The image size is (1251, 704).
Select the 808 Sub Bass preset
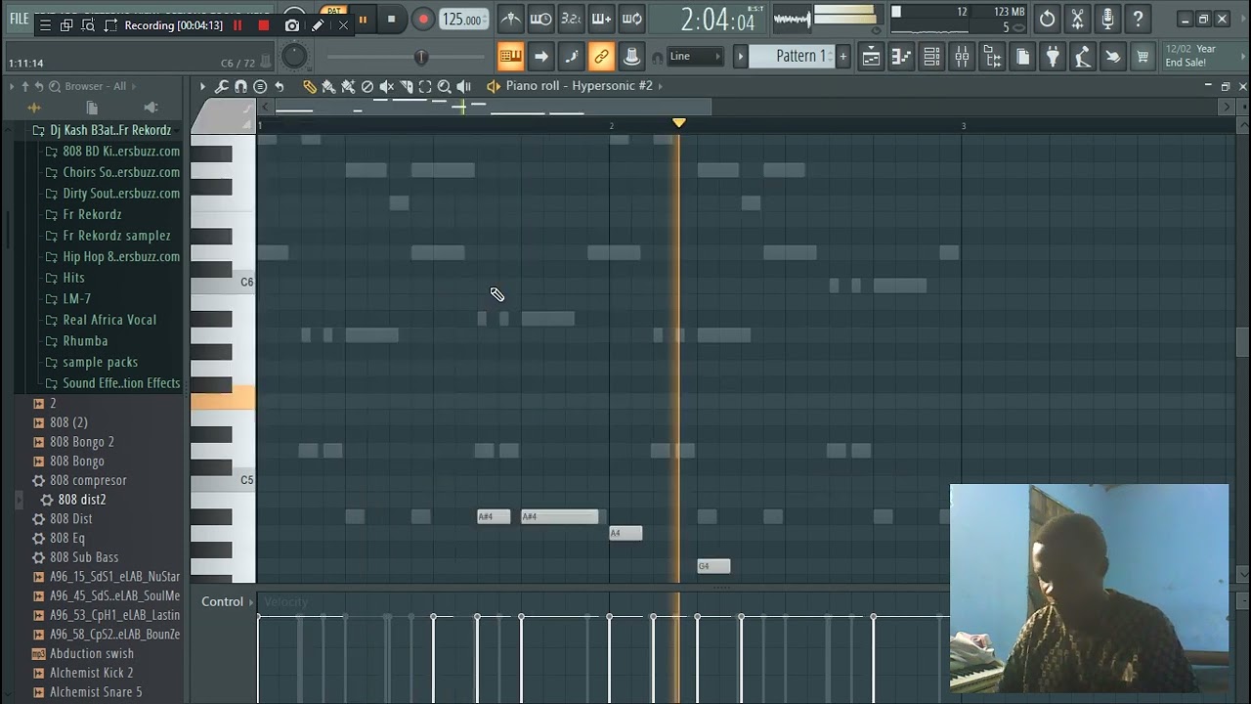pyautogui.click(x=84, y=557)
